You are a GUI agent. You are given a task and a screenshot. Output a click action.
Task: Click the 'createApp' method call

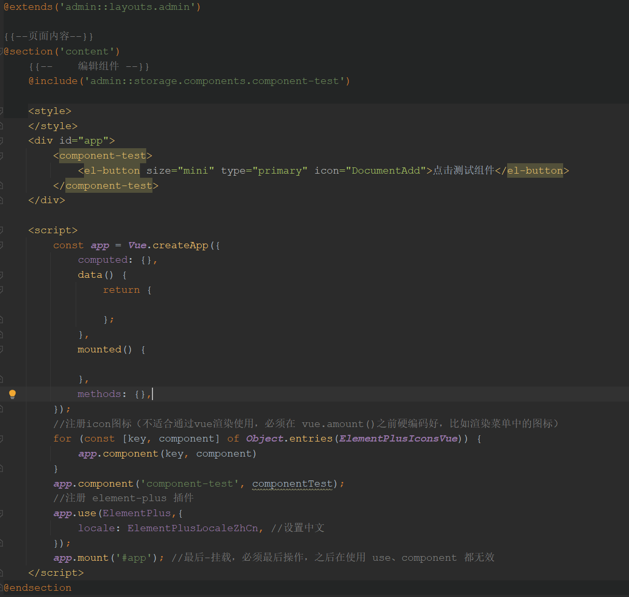point(180,246)
